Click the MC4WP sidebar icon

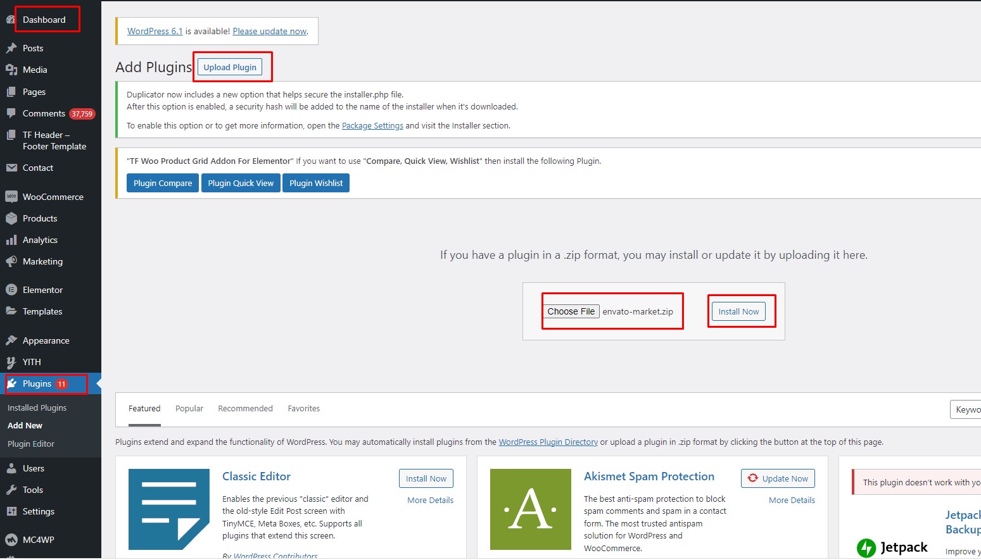(x=11, y=539)
